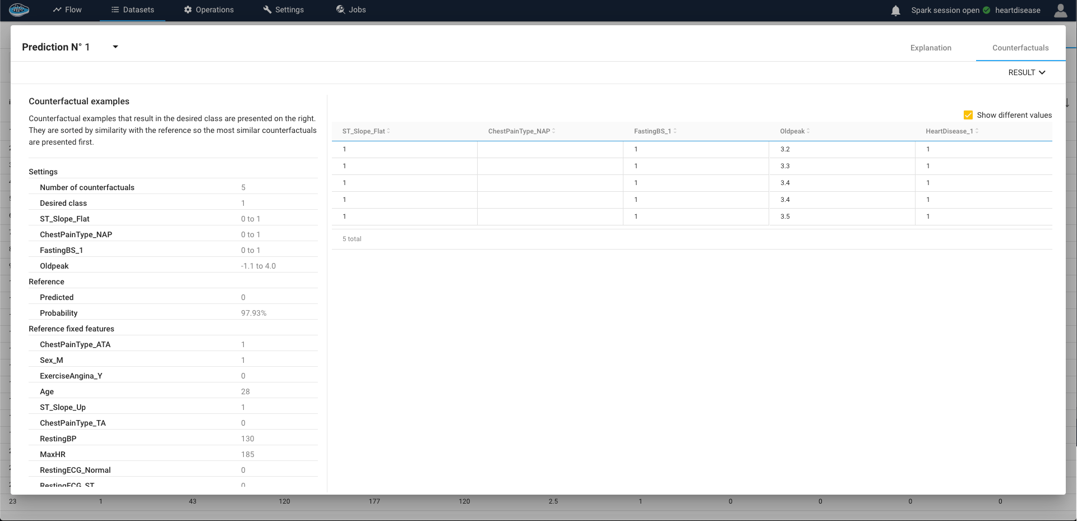This screenshot has height=521, width=1077.
Task: Sort by ChestPainType_NAP column arrows
Action: coord(554,131)
